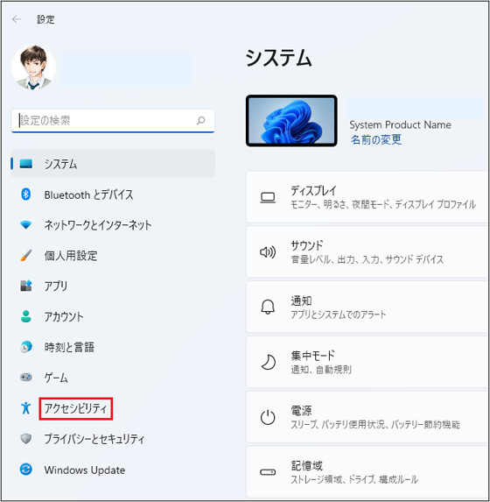Focus the 設定の検索 search field
This screenshot has width=490, height=502.
(x=113, y=121)
